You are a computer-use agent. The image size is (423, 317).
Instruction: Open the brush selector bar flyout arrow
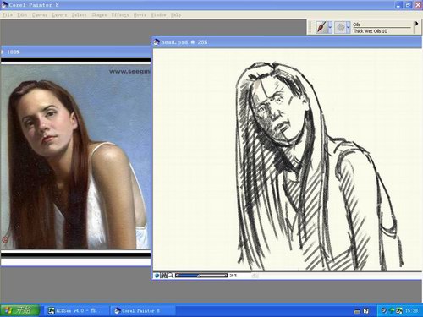click(416, 24)
